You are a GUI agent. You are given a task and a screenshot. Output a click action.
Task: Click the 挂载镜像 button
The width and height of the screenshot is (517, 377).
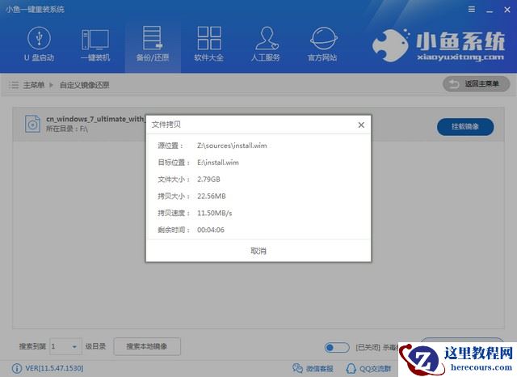[x=465, y=126]
